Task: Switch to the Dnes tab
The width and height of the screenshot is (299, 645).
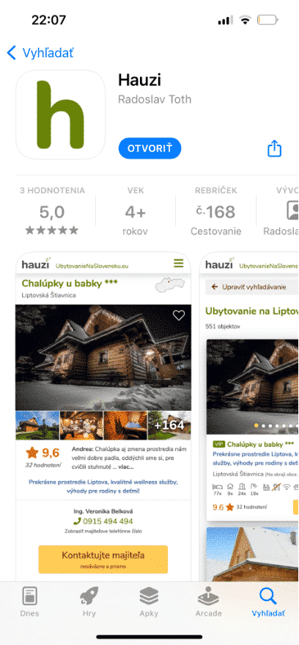Action: [29, 602]
